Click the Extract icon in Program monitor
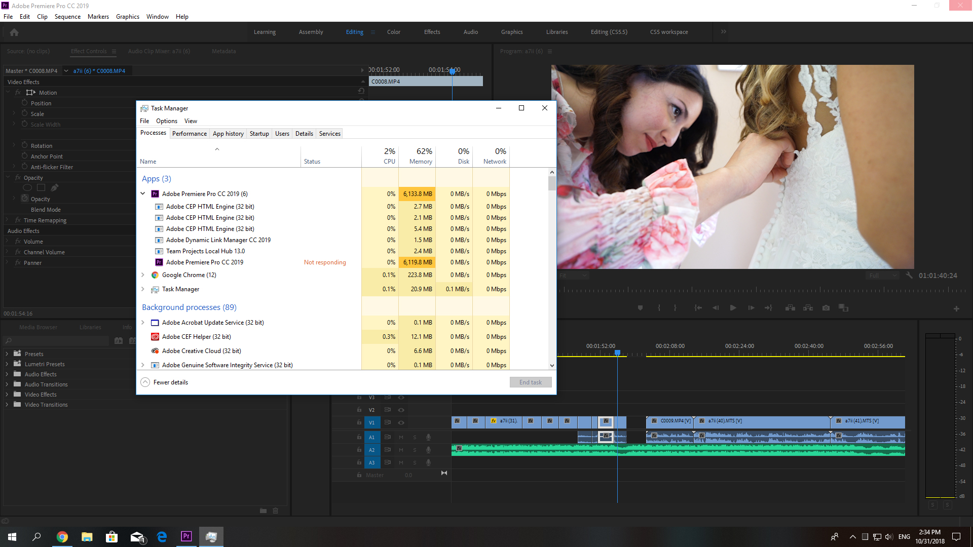Screen dimensions: 973x547 pyautogui.click(x=808, y=308)
